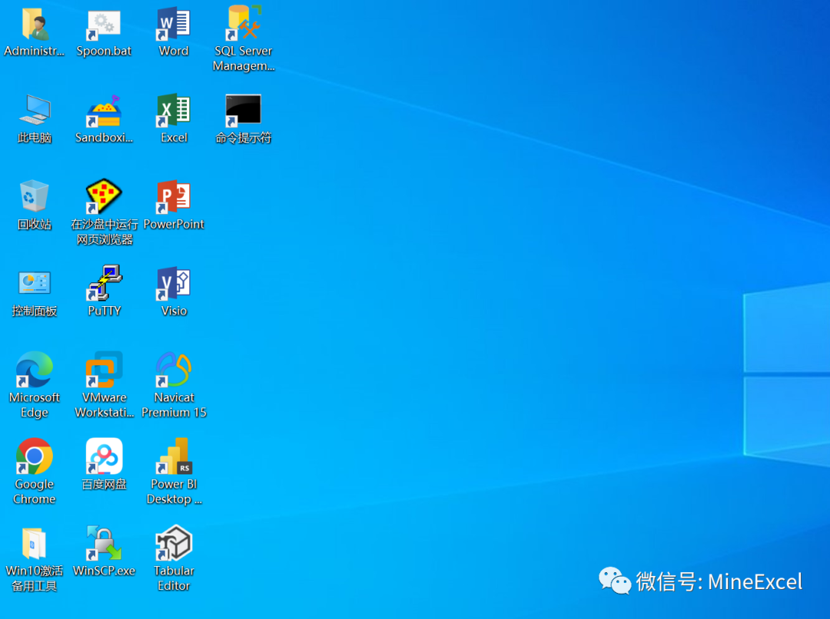The image size is (830, 619).
Task: Select the 此电脑 (This PC) icon
Action: tap(35, 110)
